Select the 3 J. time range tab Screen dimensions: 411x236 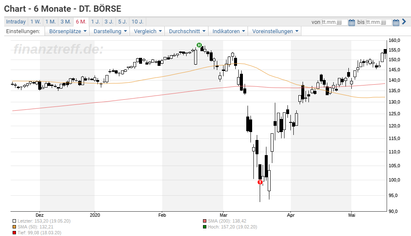point(109,22)
